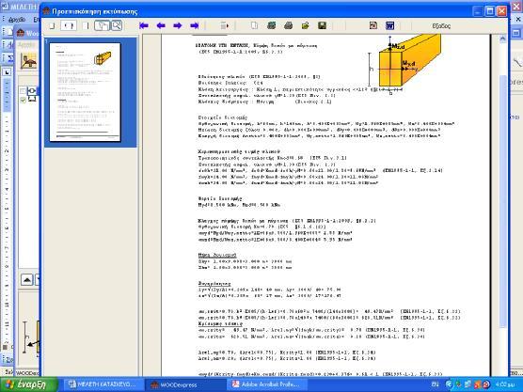Viewport: 523px width, 392px height.
Task: Click the up-arrow button in the WOODexpress left panel
Action: click(x=27, y=279)
